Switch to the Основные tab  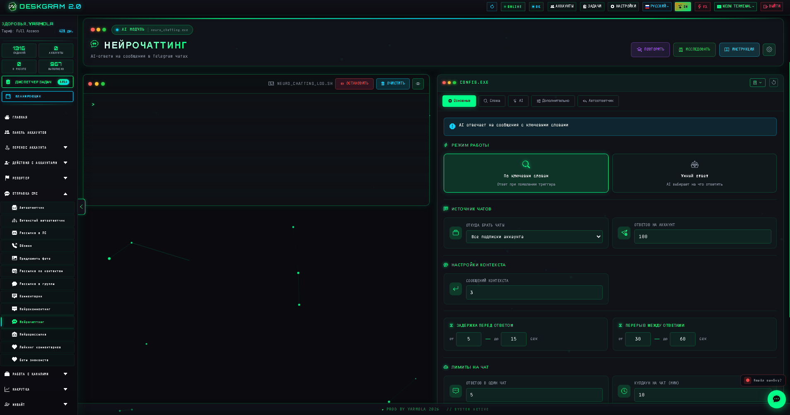click(x=459, y=101)
